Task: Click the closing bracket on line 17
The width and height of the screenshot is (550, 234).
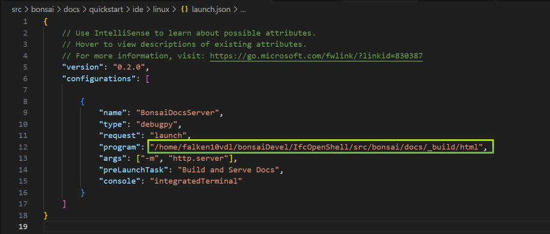Action: pos(64,203)
